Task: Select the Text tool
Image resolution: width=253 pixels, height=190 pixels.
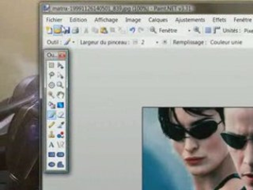Action: click(52, 145)
